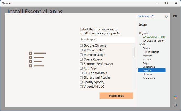Select the OOBE section in Setup tree
Screen dimensions: 181x111
coord(142,44)
